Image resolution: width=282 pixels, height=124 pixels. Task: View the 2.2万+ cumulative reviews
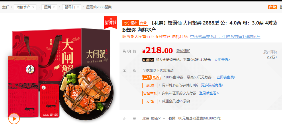click(x=272, y=57)
